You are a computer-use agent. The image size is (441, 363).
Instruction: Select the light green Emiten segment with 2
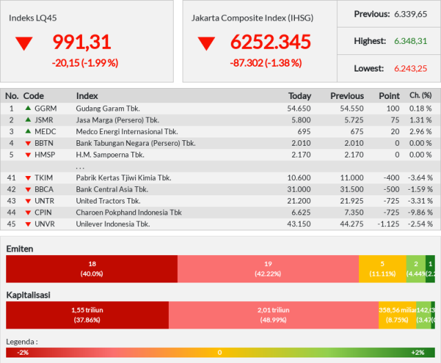tap(416, 269)
